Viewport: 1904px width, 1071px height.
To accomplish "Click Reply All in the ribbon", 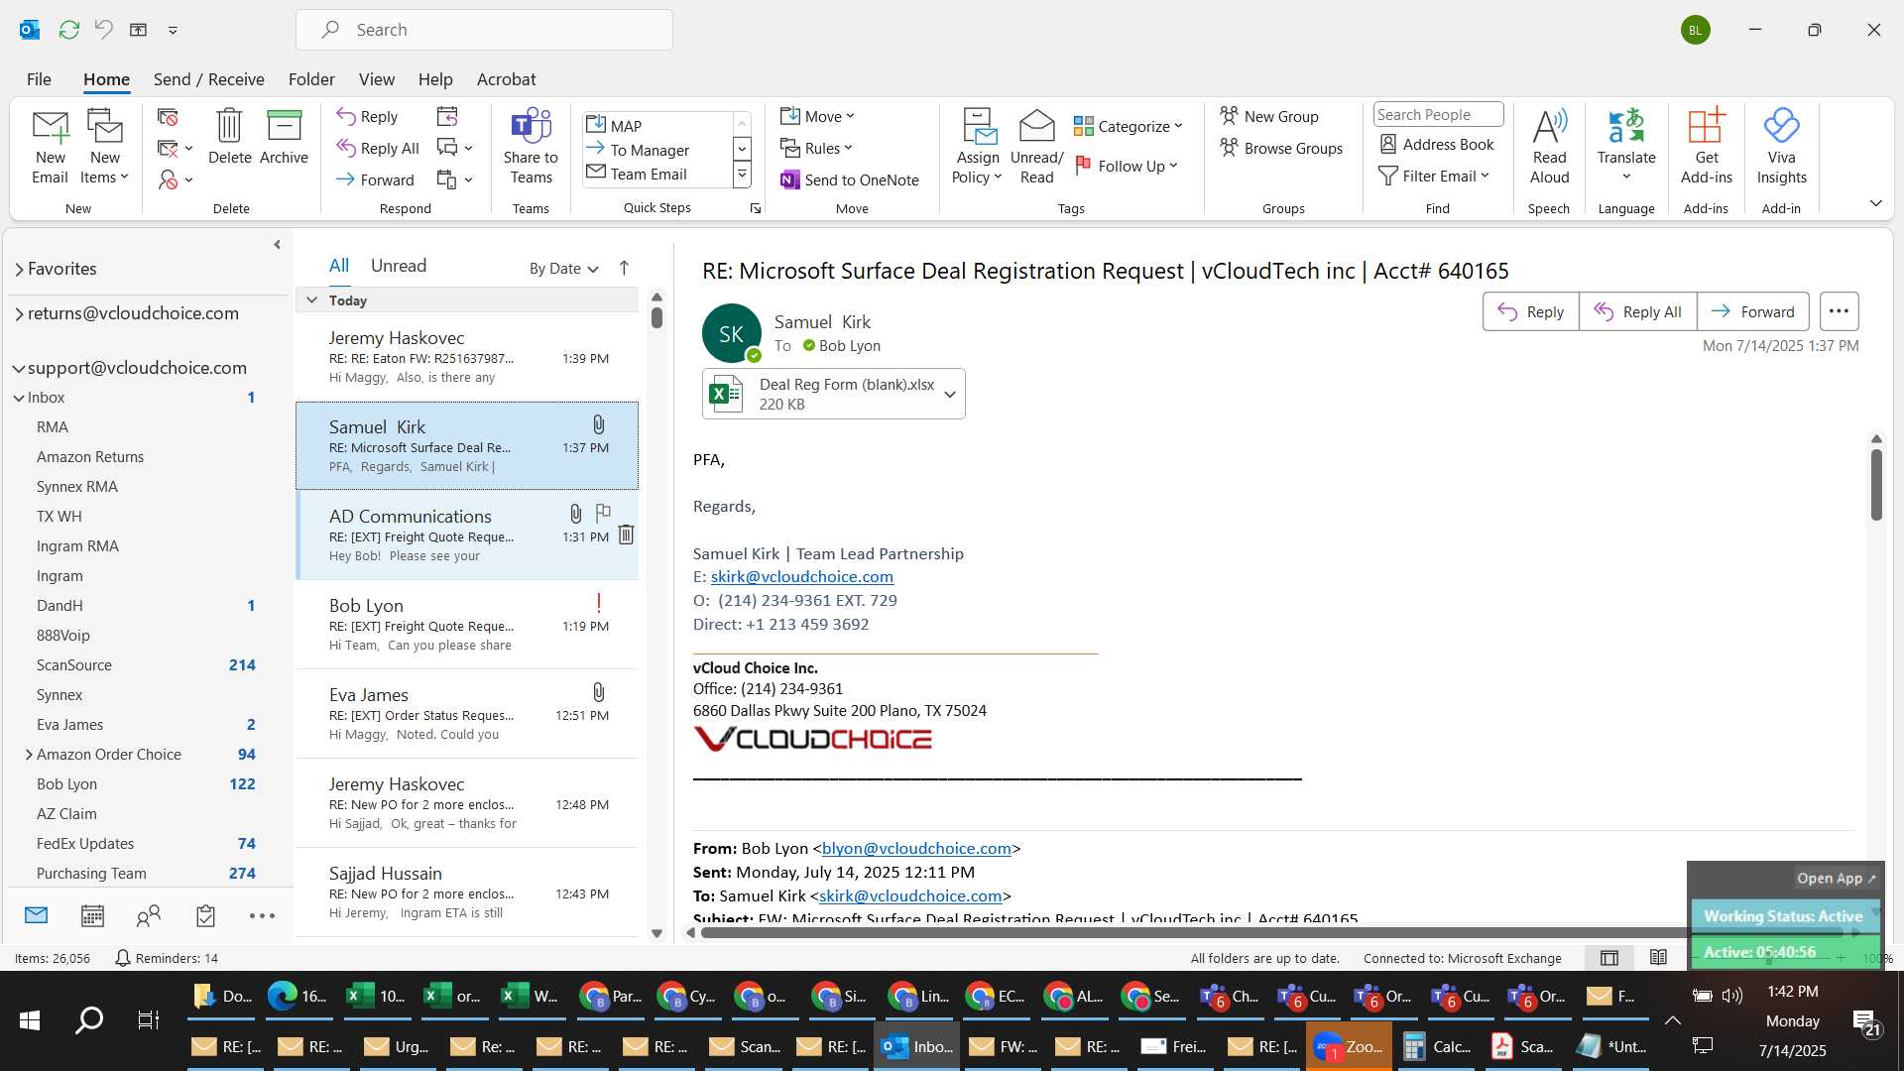I will [378, 148].
